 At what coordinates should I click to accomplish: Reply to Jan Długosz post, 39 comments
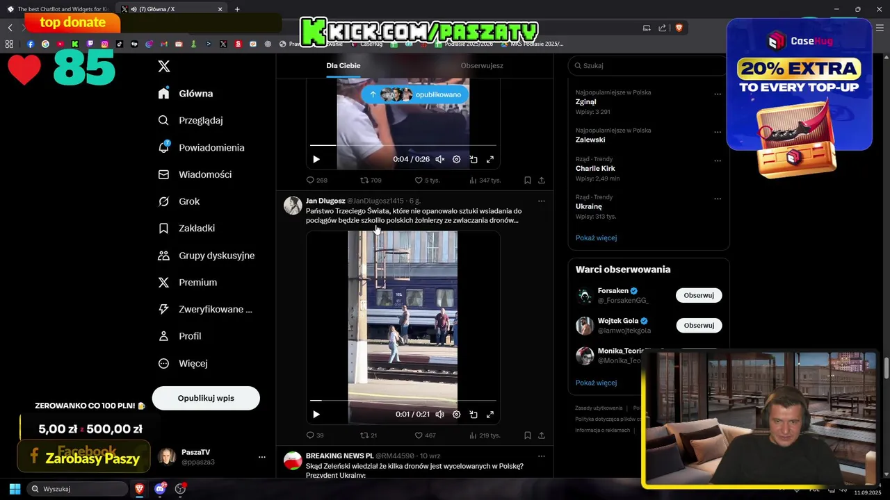(x=315, y=435)
